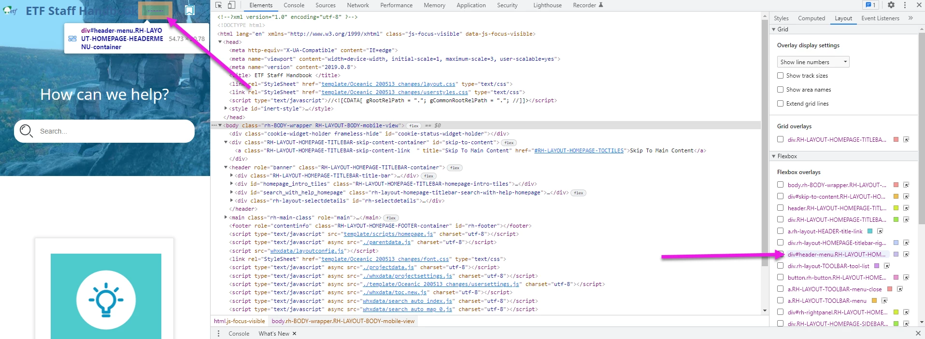Close the bottom drawer panel

(918, 333)
